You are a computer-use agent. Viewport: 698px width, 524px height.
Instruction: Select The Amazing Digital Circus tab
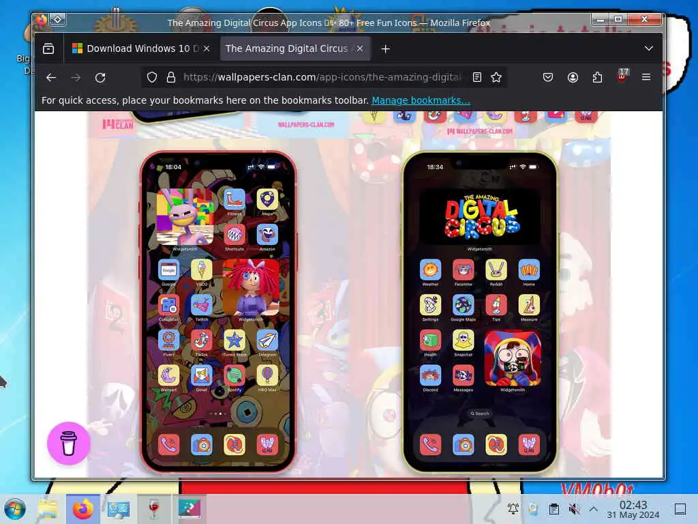click(x=294, y=48)
